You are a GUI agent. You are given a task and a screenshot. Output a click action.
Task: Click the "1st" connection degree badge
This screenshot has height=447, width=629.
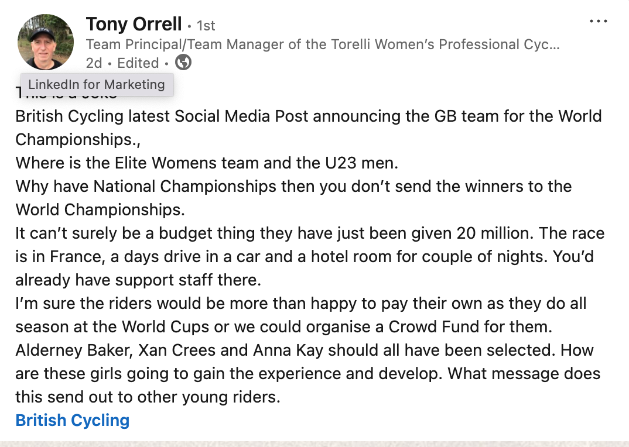click(206, 26)
